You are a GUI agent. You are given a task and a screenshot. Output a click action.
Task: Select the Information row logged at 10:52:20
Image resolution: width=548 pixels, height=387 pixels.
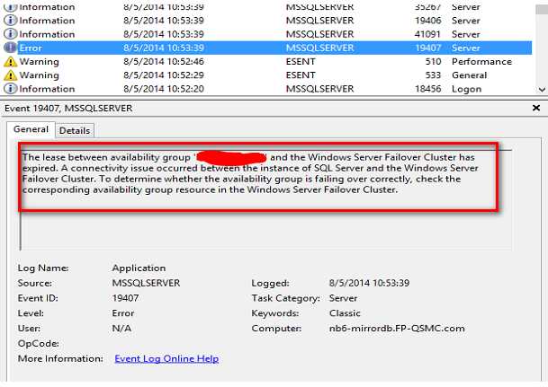point(268,89)
